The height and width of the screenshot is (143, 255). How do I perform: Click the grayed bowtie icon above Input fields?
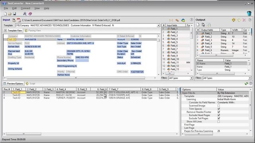pos(171,20)
